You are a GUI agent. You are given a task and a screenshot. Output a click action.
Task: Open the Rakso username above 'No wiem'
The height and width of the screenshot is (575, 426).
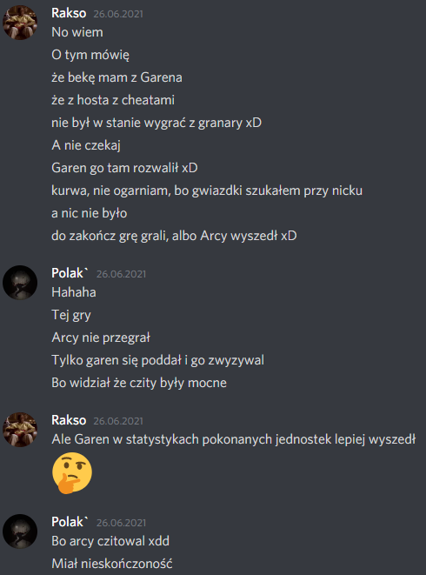click(x=69, y=13)
